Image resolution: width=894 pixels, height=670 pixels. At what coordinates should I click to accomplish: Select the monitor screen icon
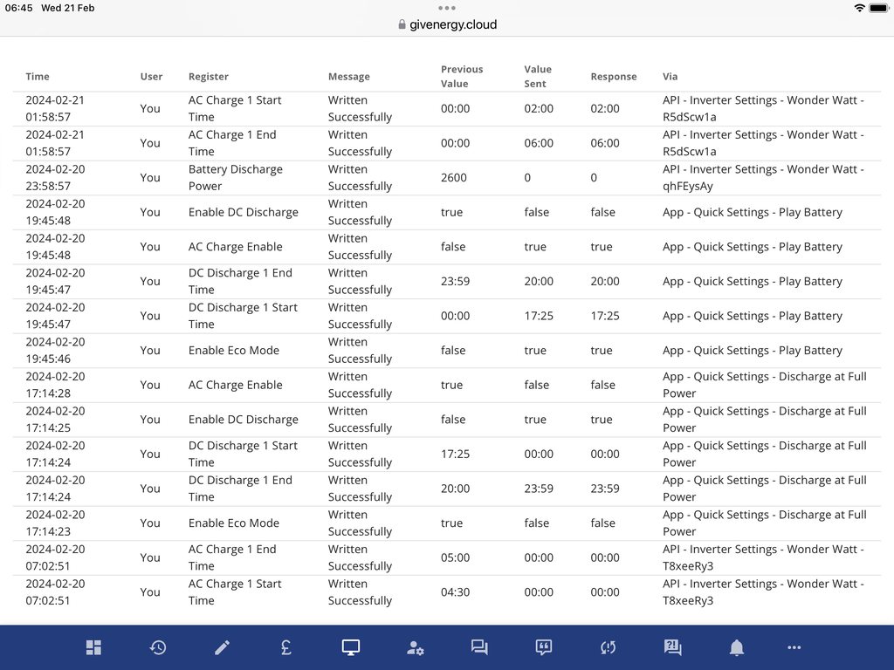pos(351,647)
